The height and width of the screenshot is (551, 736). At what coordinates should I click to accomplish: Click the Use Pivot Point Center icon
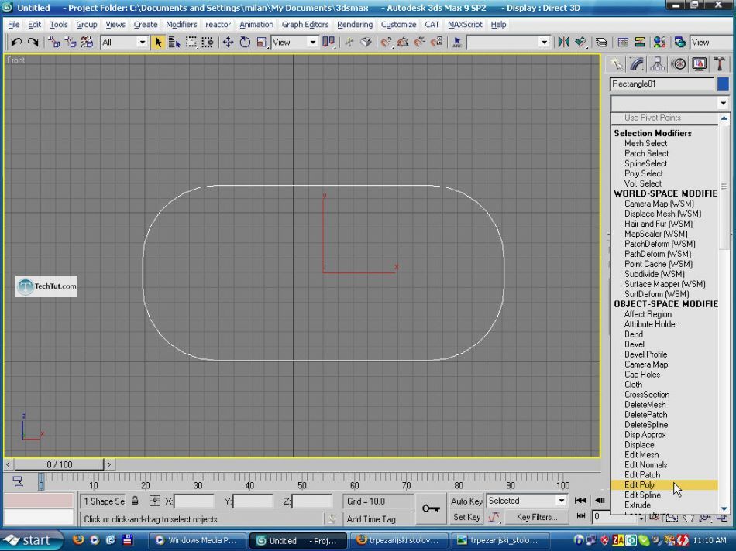[x=328, y=43]
